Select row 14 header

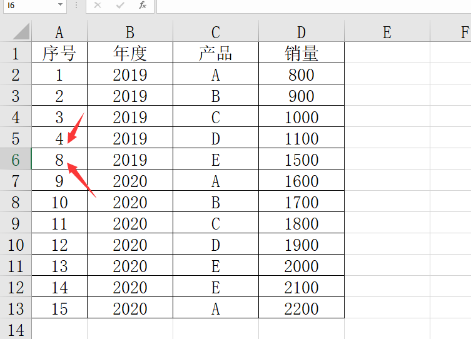(16, 330)
